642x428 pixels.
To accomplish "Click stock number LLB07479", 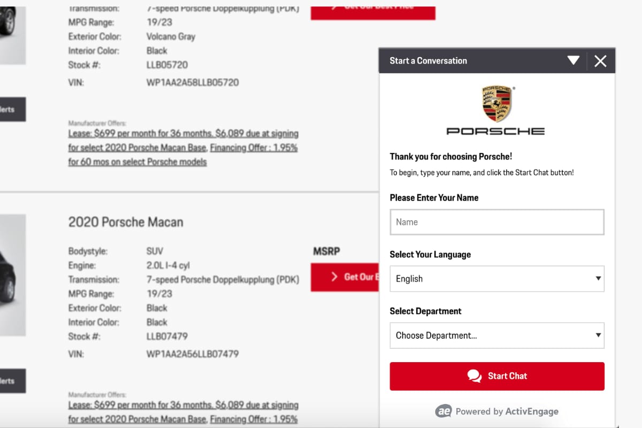I will 167,337.
